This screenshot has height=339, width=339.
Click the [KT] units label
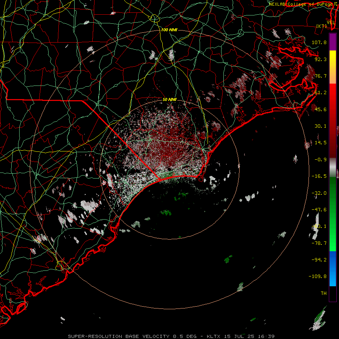tap(322, 26)
